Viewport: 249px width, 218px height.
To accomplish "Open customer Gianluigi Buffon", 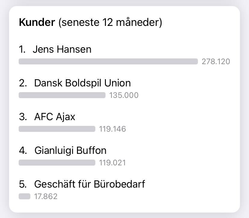I will click(70, 151).
